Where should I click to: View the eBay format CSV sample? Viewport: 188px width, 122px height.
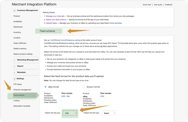click(x=63, y=96)
